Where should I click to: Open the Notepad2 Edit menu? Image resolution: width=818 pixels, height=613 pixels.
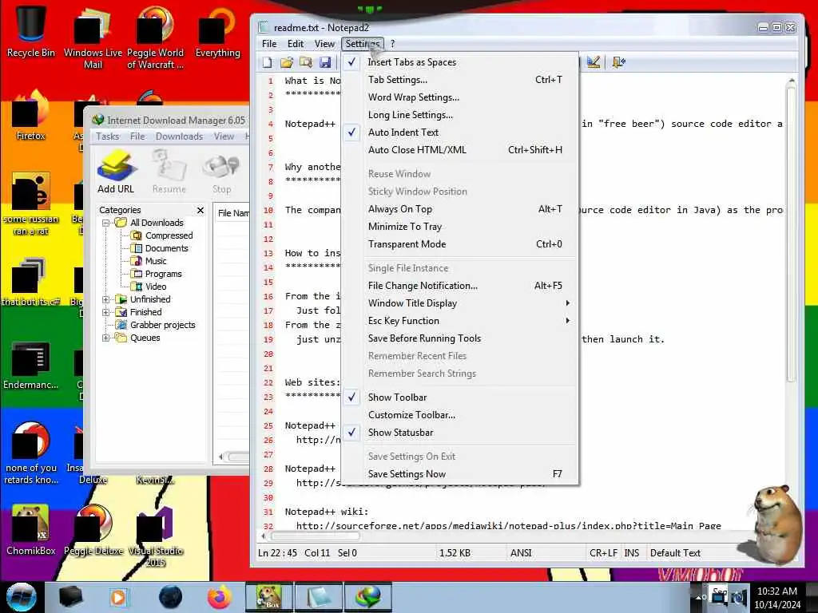tap(296, 44)
